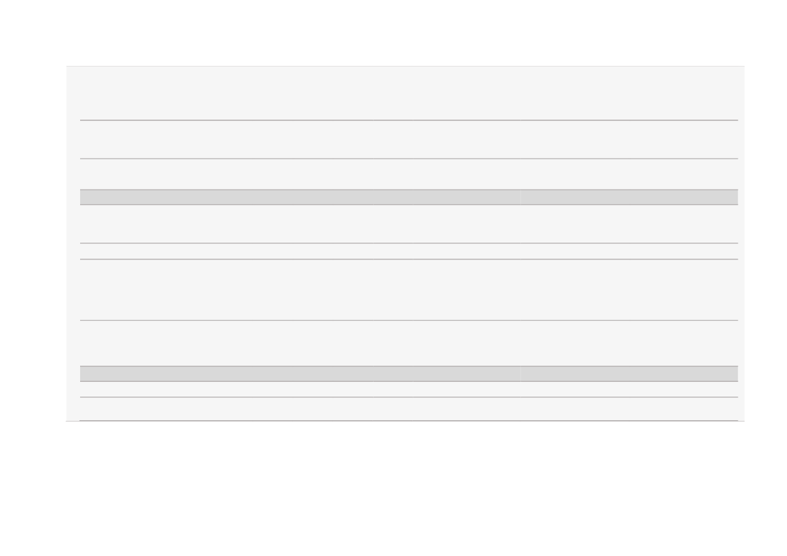
Task: Select empty row directly below upper shaded bar
Action: click(x=409, y=224)
